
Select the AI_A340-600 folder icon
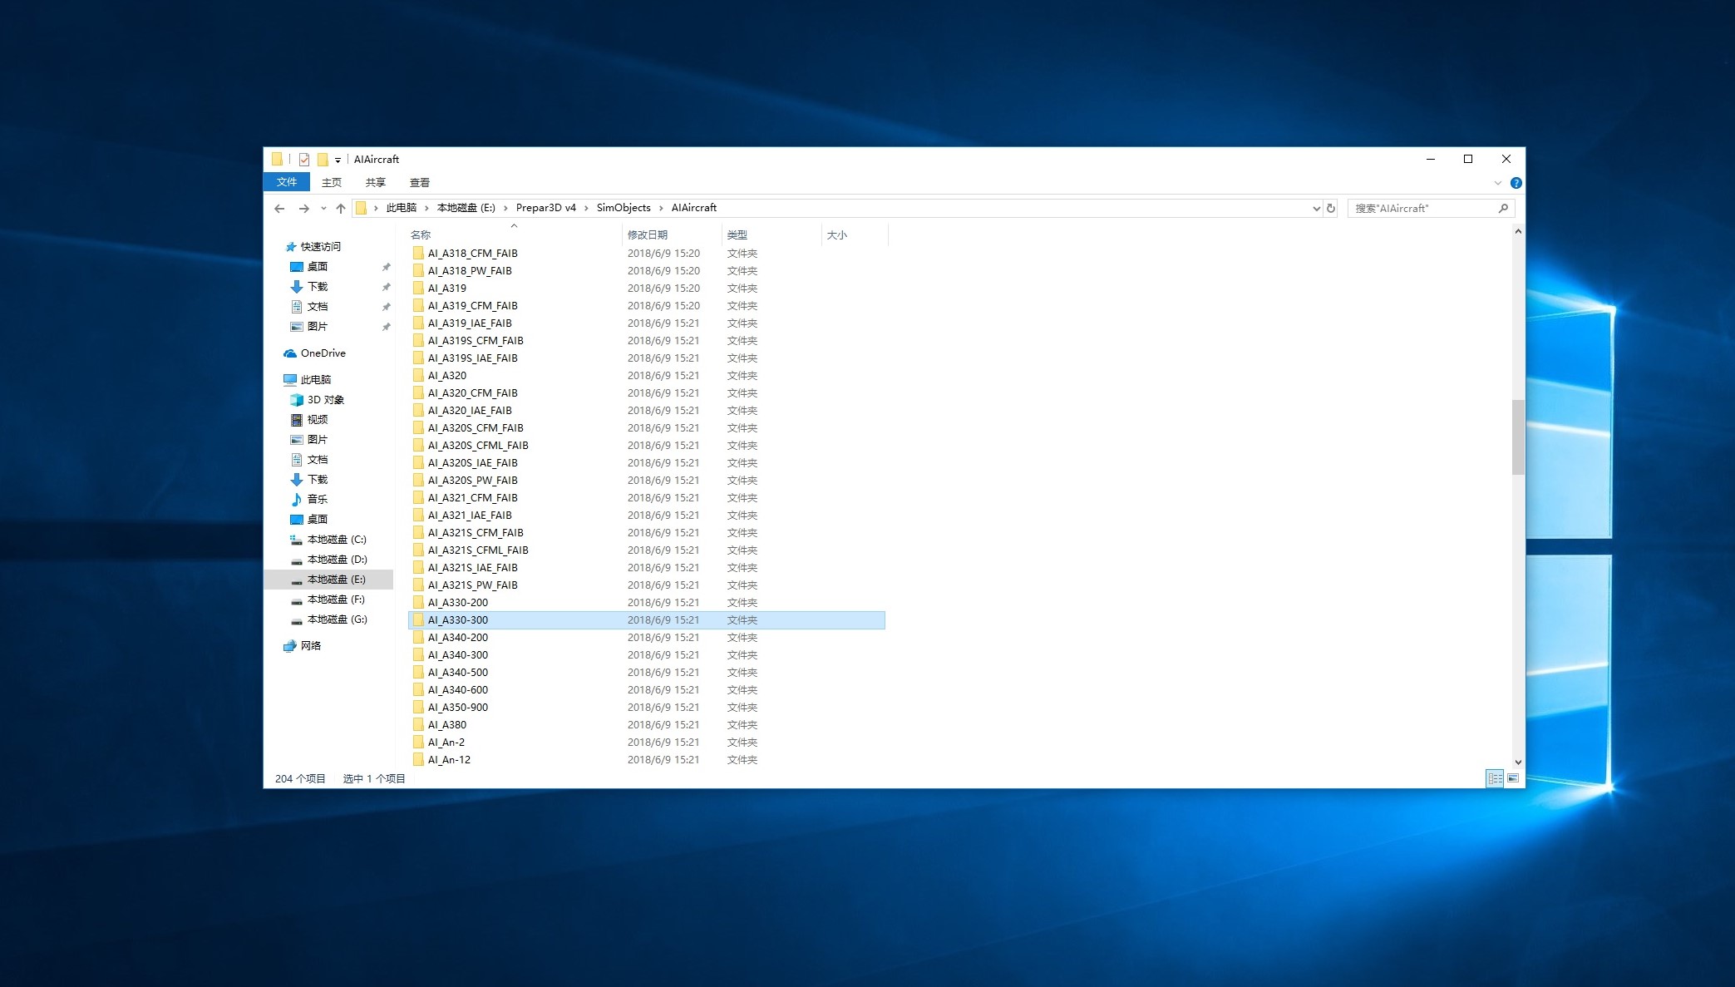(x=418, y=689)
